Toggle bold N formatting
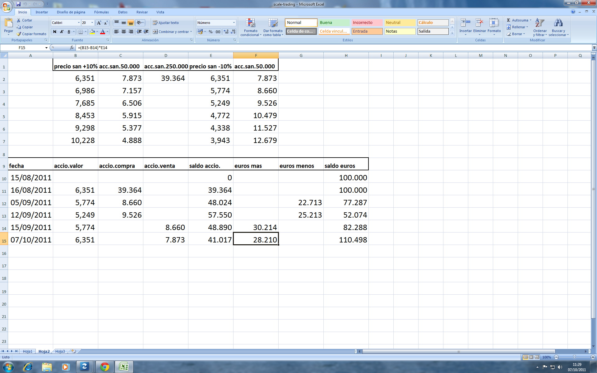The image size is (597, 373). 55,32
